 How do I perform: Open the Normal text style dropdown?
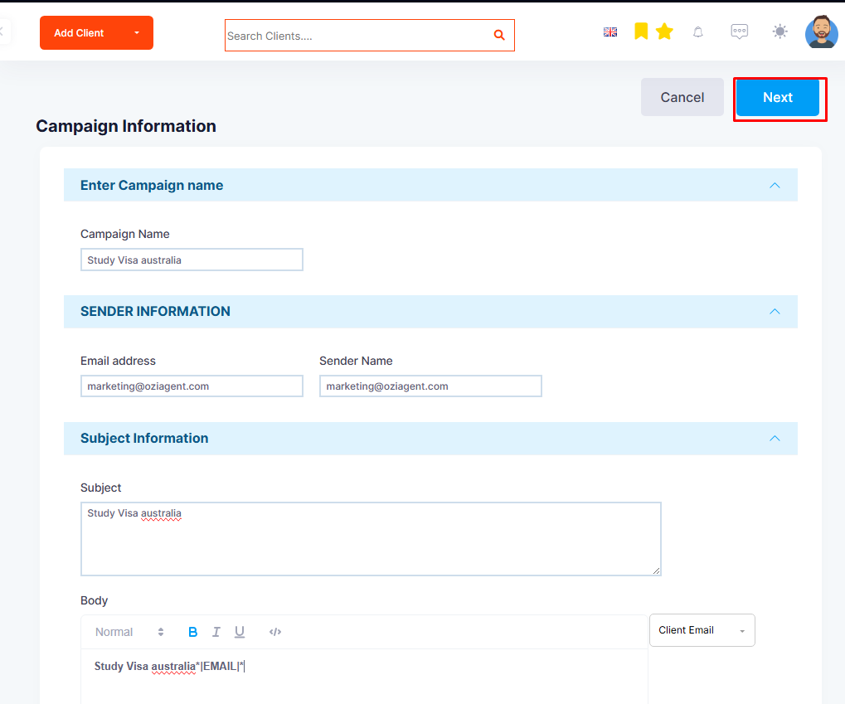coord(129,632)
